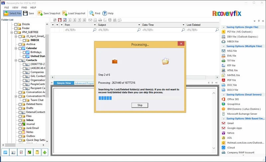This screenshot has width=266, height=162.
Task: Select the Inbox folder in tree
Action: tap(30, 120)
